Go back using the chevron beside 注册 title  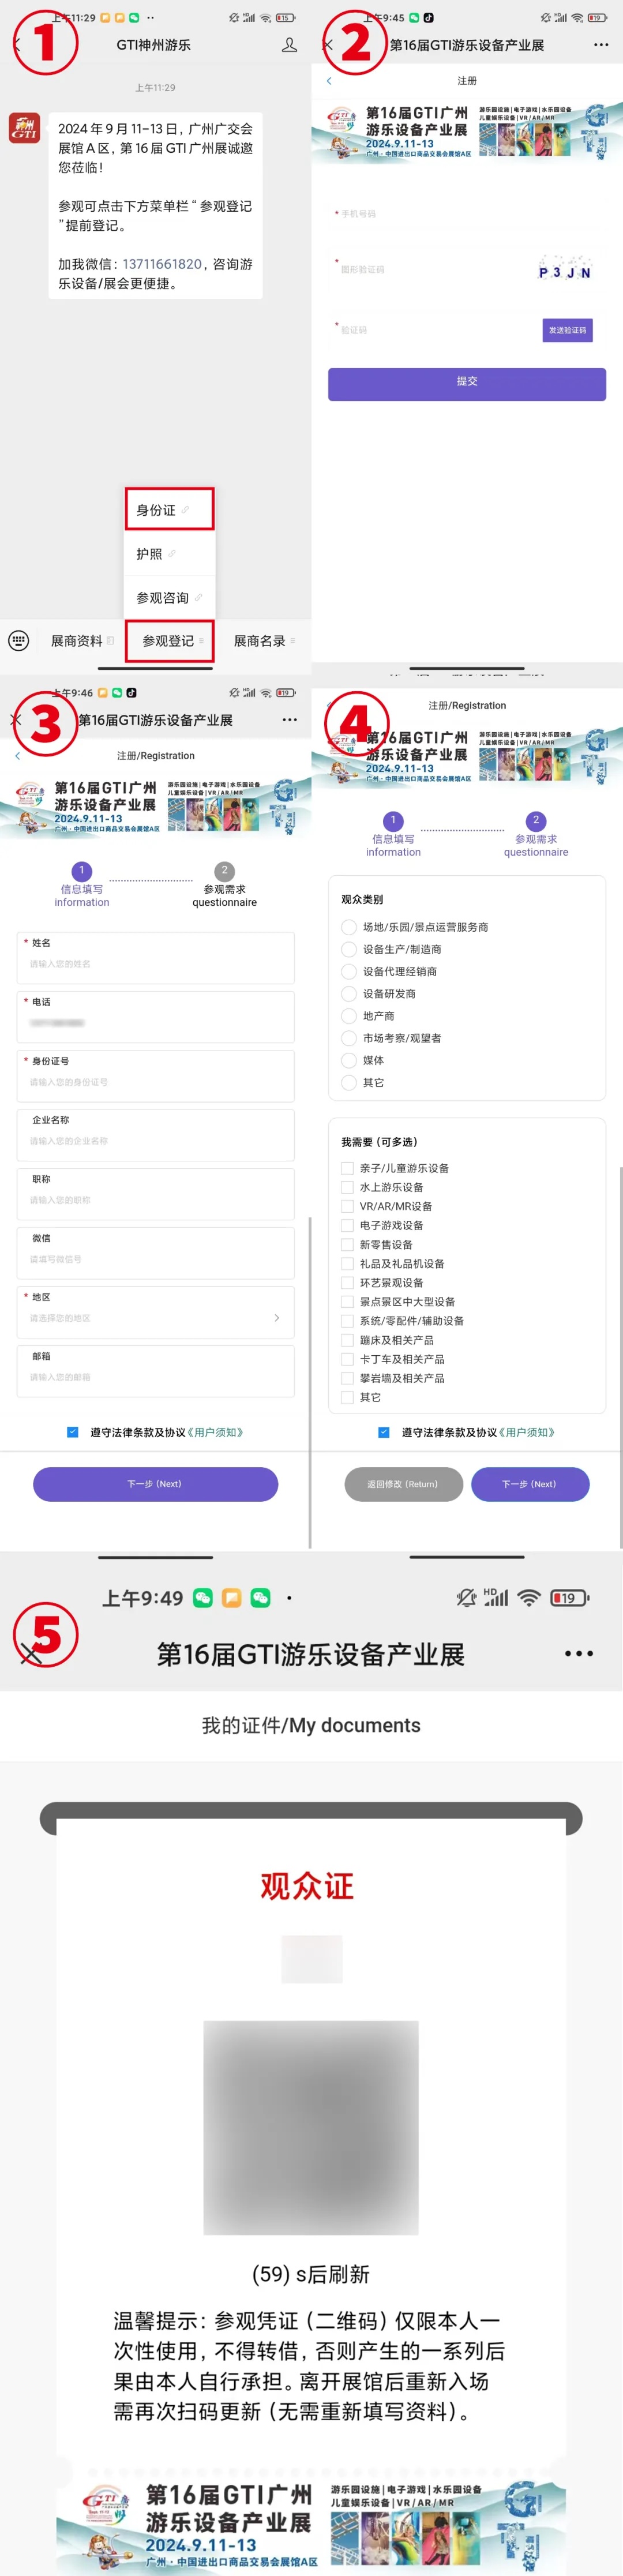click(x=329, y=80)
